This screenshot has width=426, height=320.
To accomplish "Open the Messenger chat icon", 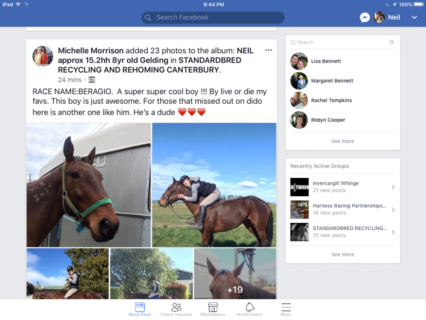I will (x=365, y=17).
